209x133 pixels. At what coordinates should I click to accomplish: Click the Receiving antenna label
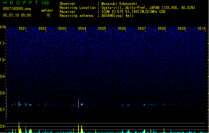[76, 16]
